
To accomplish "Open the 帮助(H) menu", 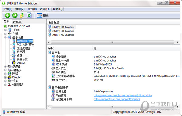I will click(57, 9).
